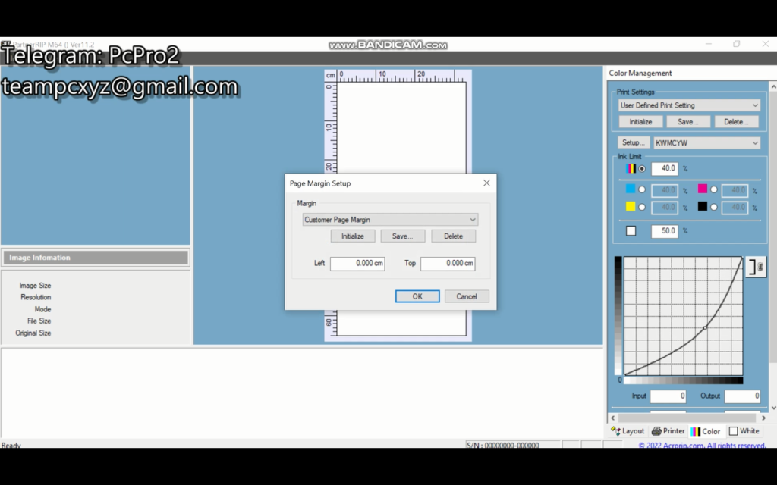Screen dimensions: 777x485
Task: Click the horizontal scrollbar right arrow
Action: coord(763,418)
